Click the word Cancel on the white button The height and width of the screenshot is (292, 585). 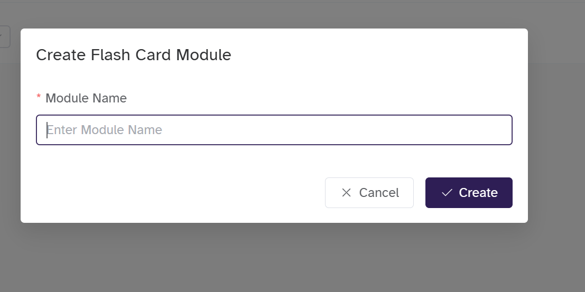click(x=379, y=193)
